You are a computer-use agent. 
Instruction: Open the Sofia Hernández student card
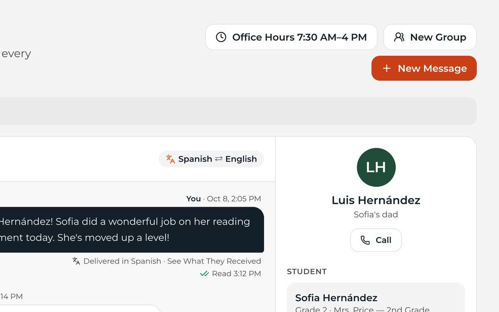[376, 297]
